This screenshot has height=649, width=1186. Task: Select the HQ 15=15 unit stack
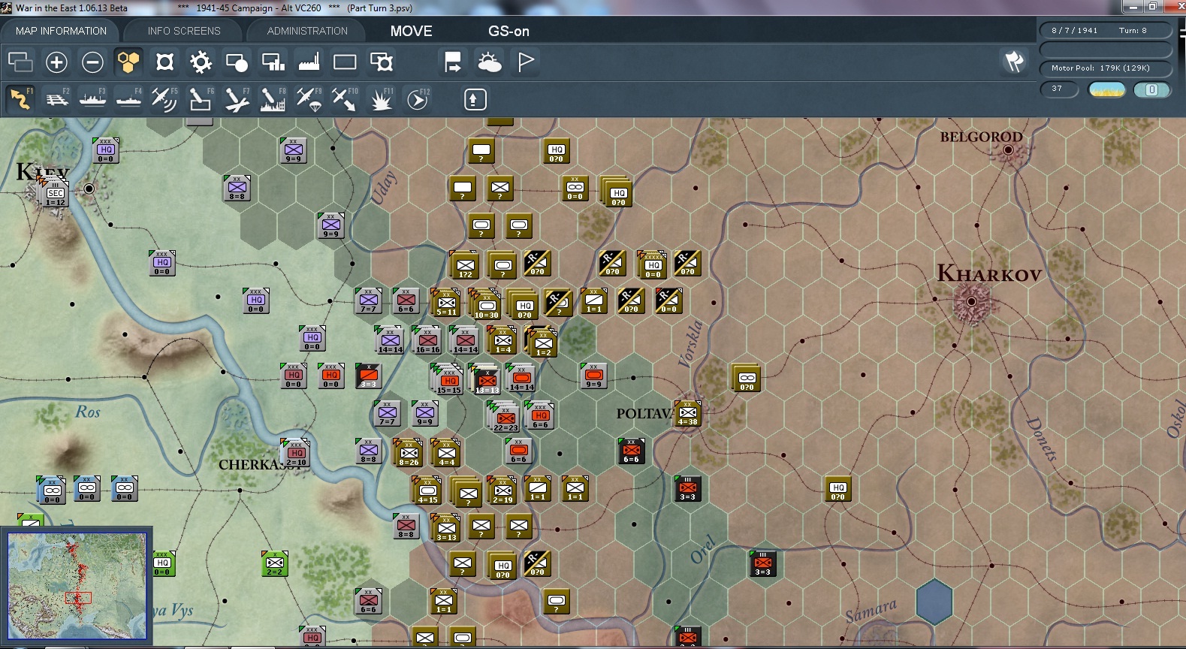click(448, 380)
